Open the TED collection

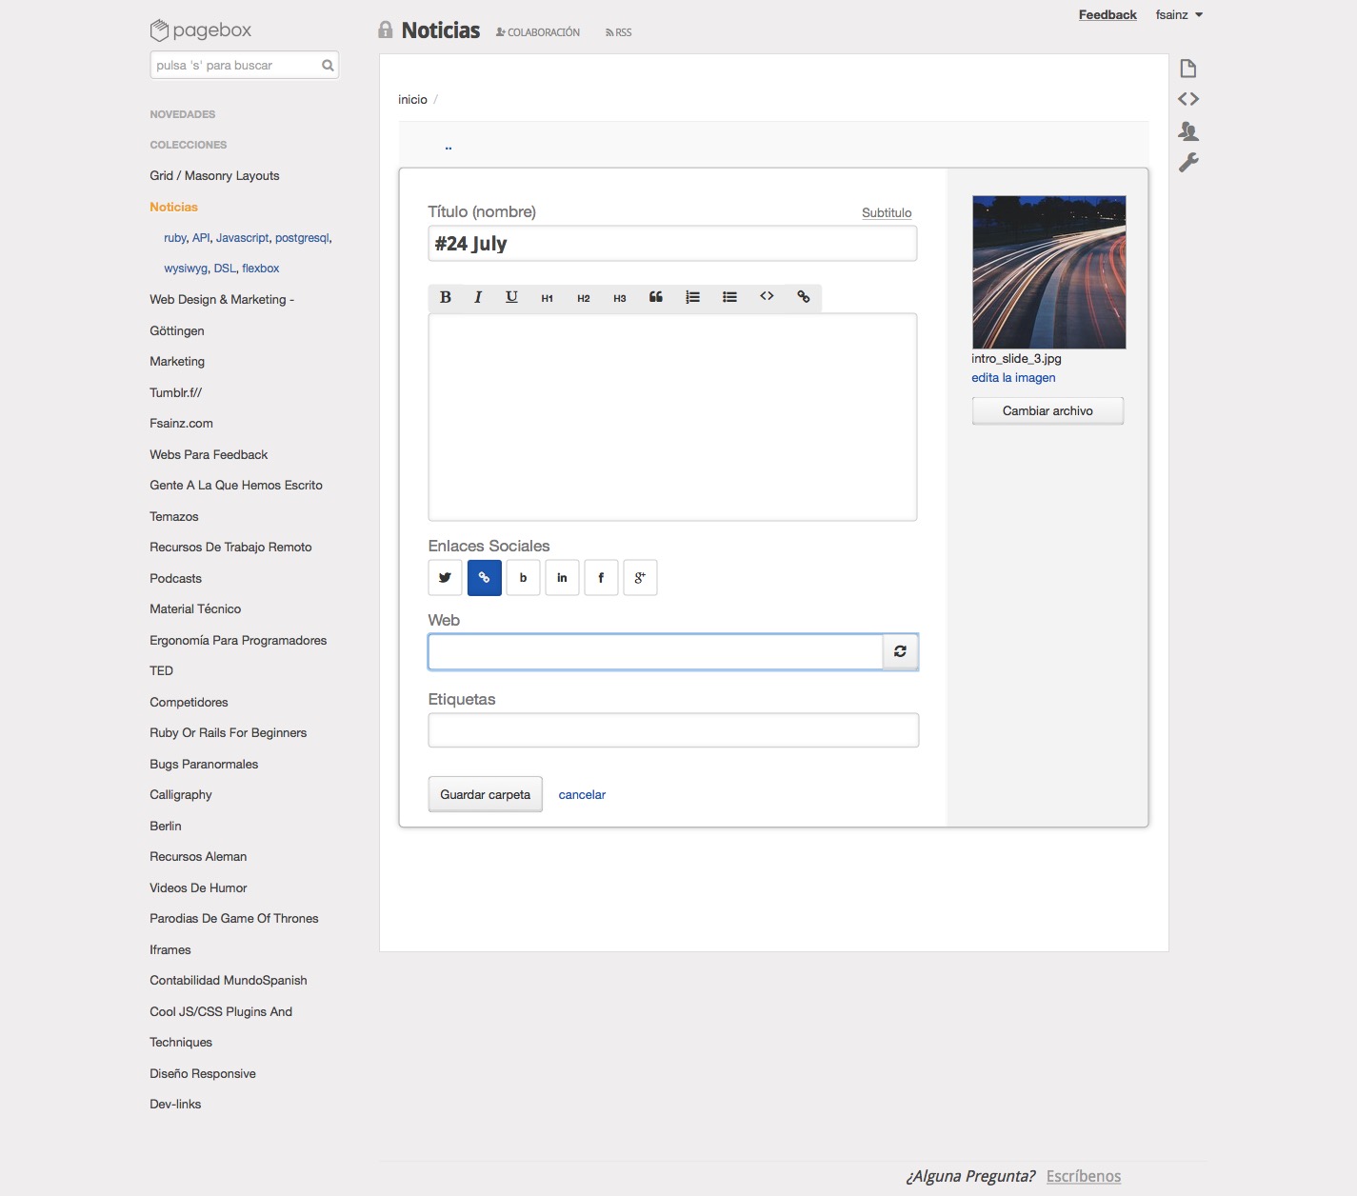pyautogui.click(x=161, y=671)
